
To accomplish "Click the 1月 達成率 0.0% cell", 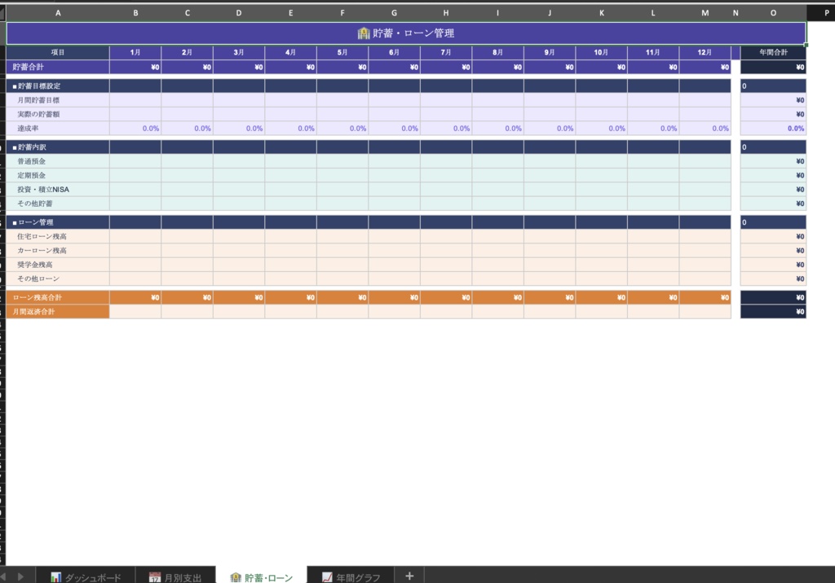I will (135, 128).
